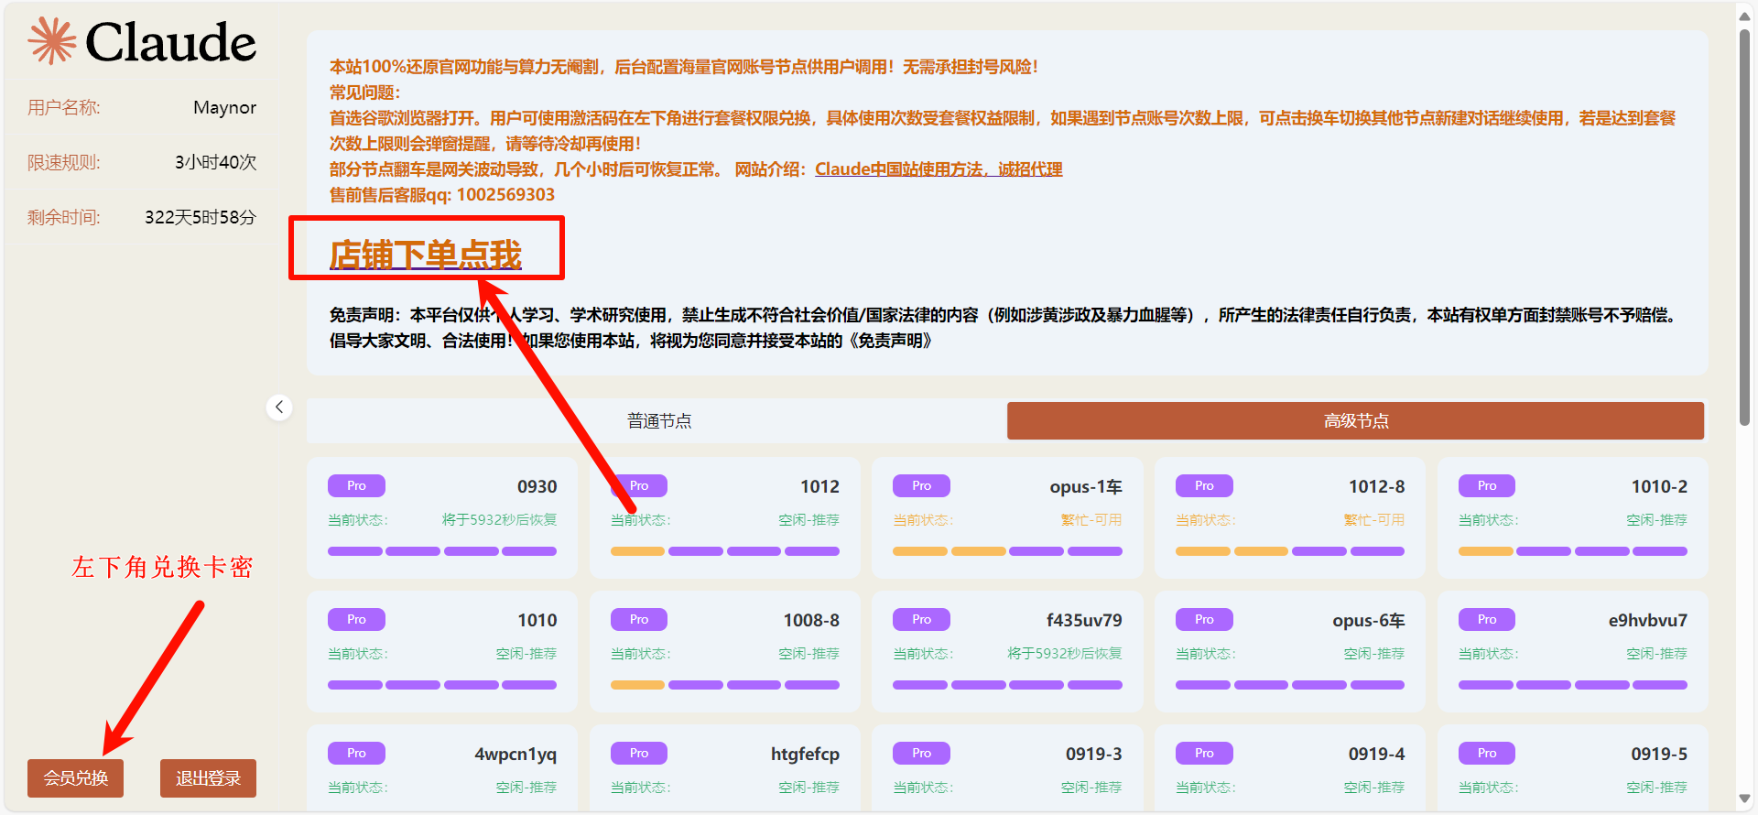Open the Claude中国站使用方法 link

pos(939,169)
